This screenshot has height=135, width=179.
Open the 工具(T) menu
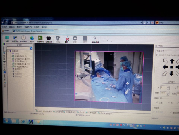point(37,27)
